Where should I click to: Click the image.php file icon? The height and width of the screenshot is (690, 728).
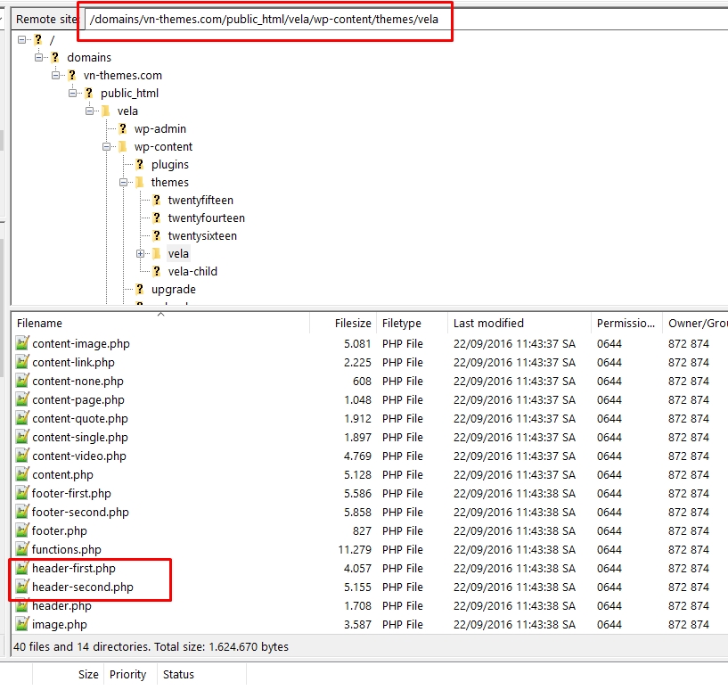click(x=22, y=625)
